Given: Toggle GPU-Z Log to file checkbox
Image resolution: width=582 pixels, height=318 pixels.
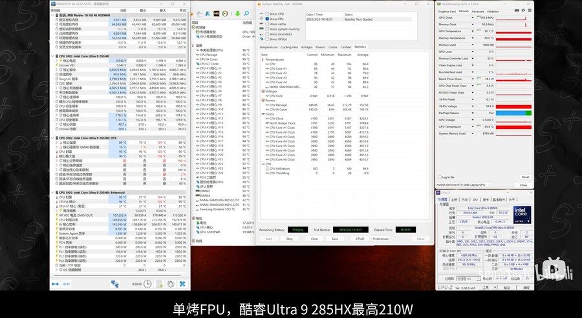Looking at the screenshot, I should tap(440, 177).
